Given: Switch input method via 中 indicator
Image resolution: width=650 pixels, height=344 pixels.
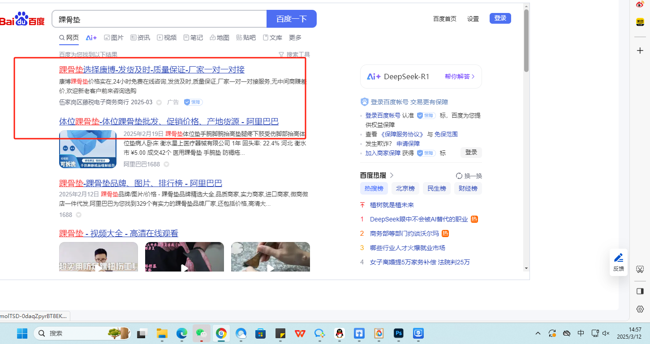Looking at the screenshot, I should tap(581, 333).
